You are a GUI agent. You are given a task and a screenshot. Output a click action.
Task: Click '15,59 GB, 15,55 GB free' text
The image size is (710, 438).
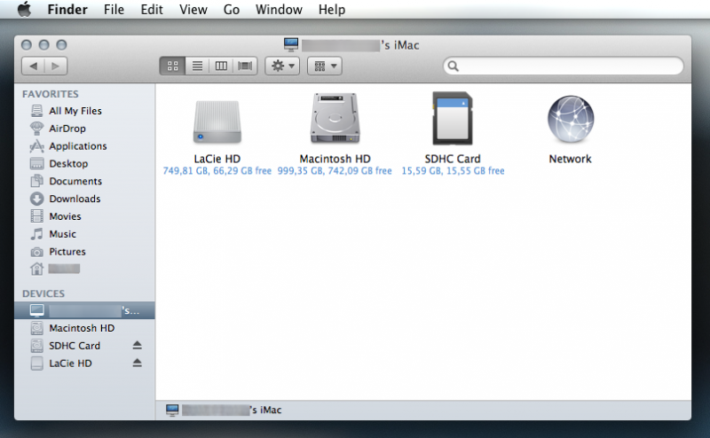click(x=453, y=171)
